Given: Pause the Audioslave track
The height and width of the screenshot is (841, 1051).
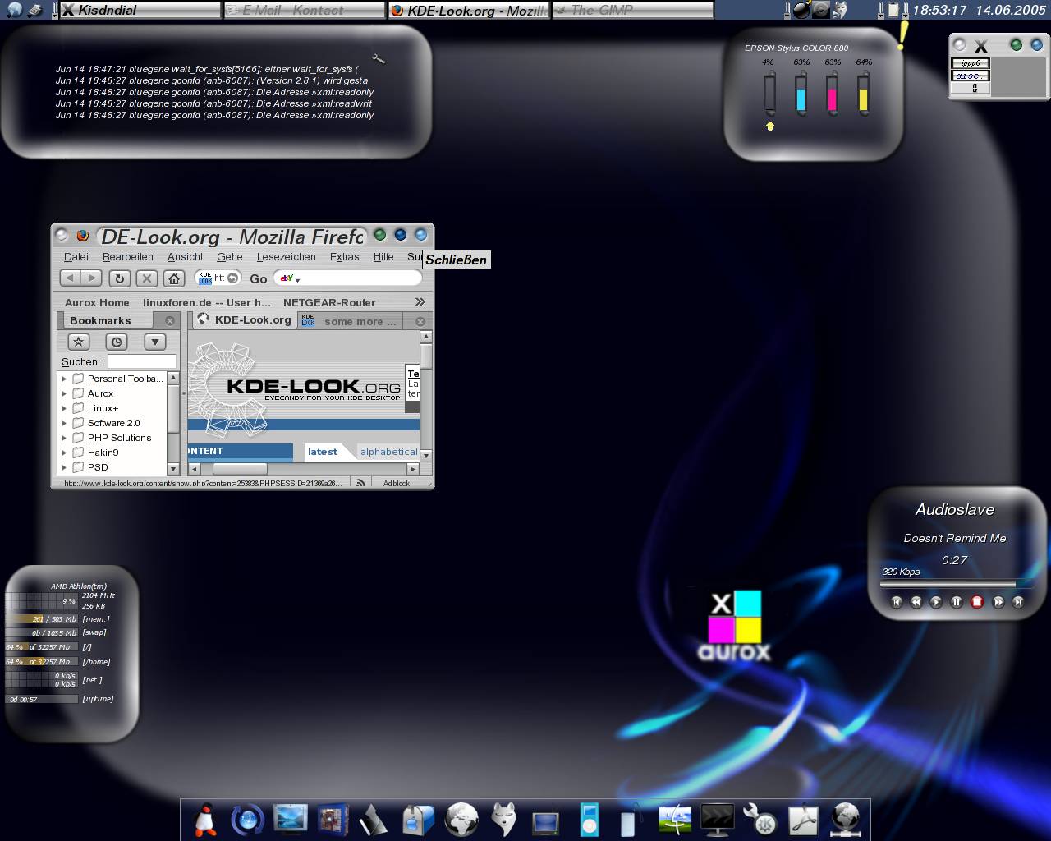Looking at the screenshot, I should tap(957, 602).
